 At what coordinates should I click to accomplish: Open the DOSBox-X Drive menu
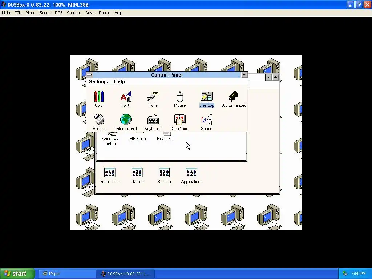90,13
